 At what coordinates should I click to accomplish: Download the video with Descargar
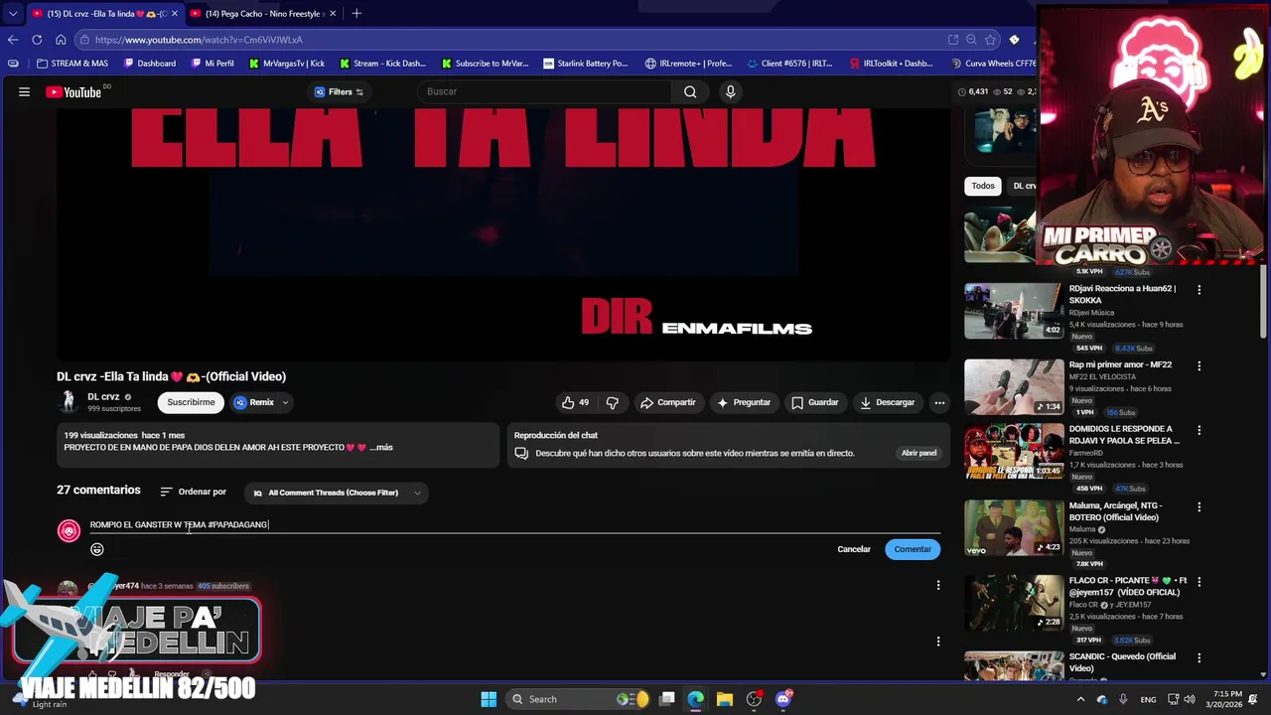(887, 402)
